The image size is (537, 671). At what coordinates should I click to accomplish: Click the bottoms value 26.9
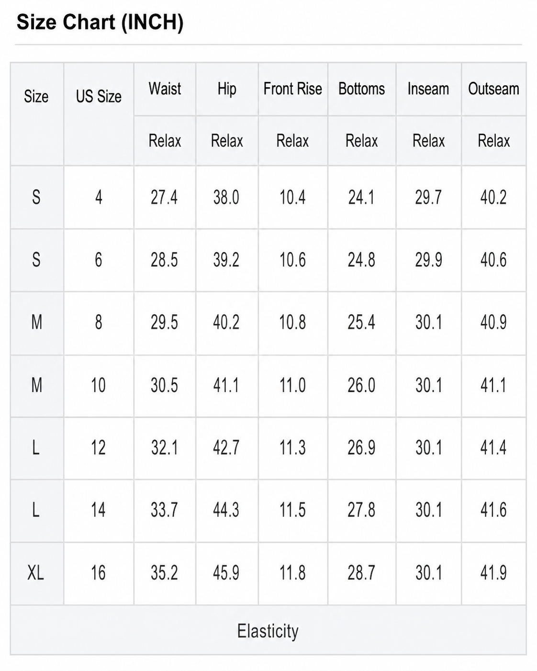(361, 447)
